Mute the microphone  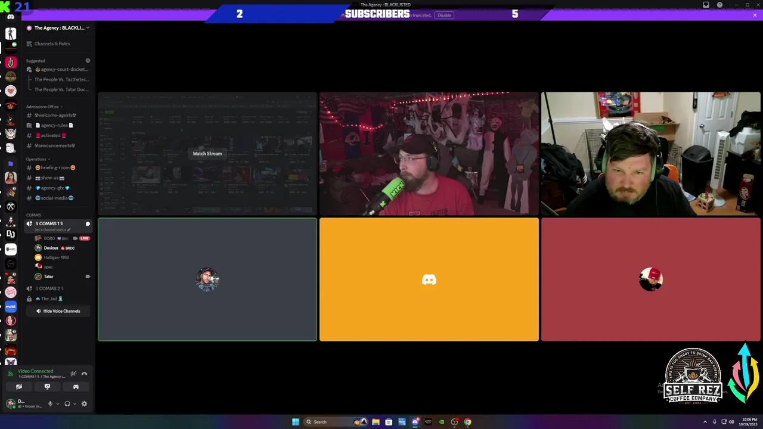tap(50, 403)
